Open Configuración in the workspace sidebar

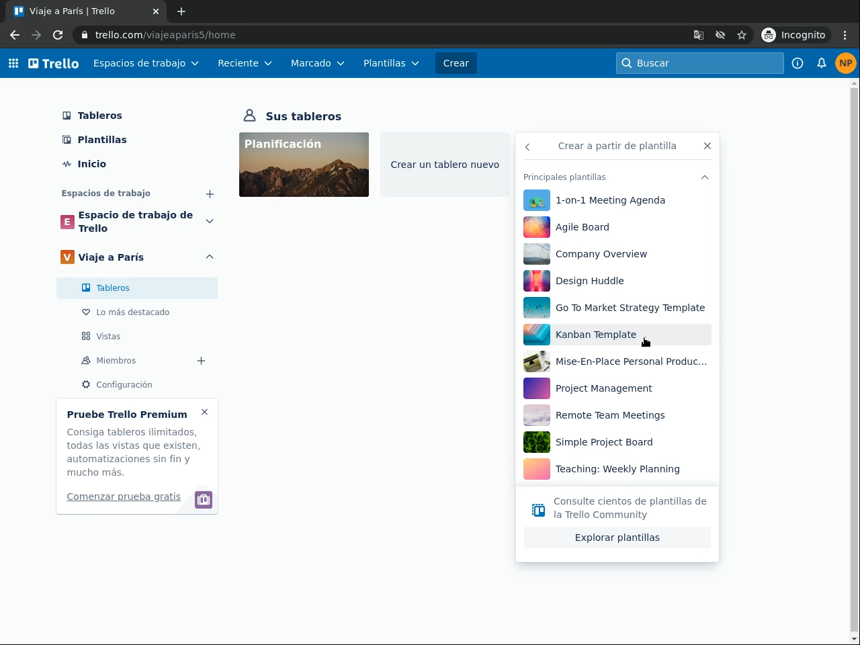click(124, 385)
